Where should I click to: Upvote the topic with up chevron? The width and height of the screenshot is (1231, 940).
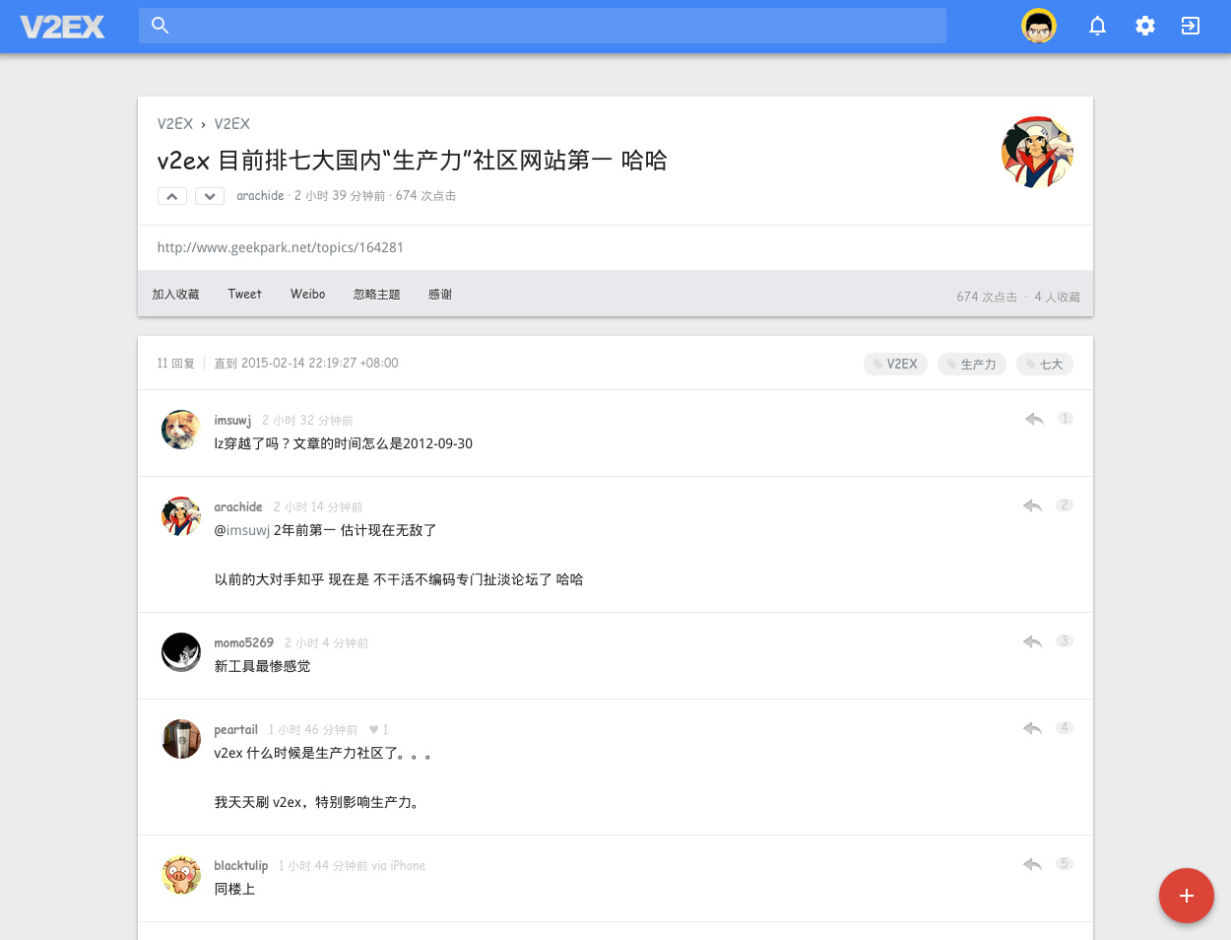[x=172, y=196]
